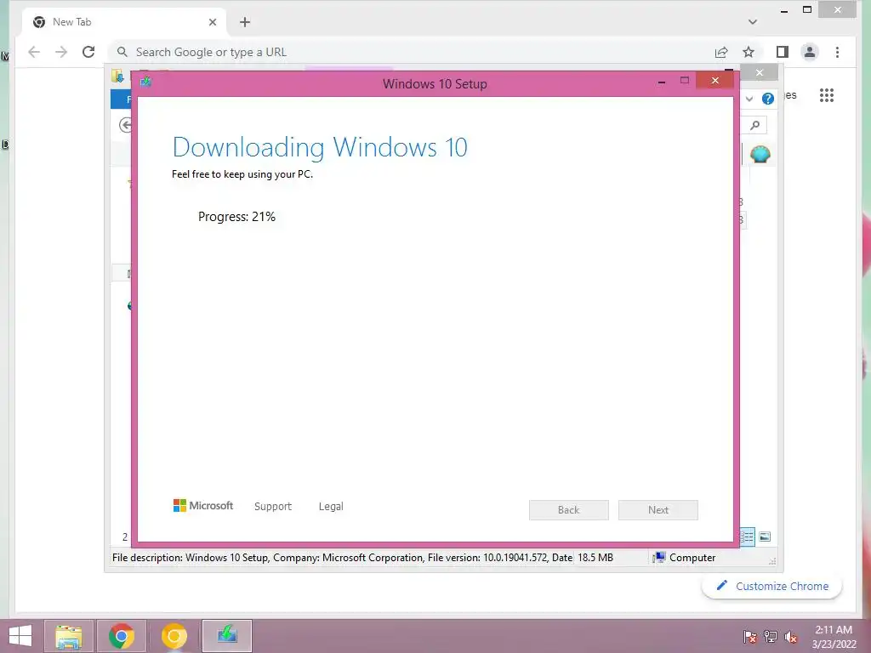Open the Support link in Setup
This screenshot has width=871, height=653.
(273, 507)
